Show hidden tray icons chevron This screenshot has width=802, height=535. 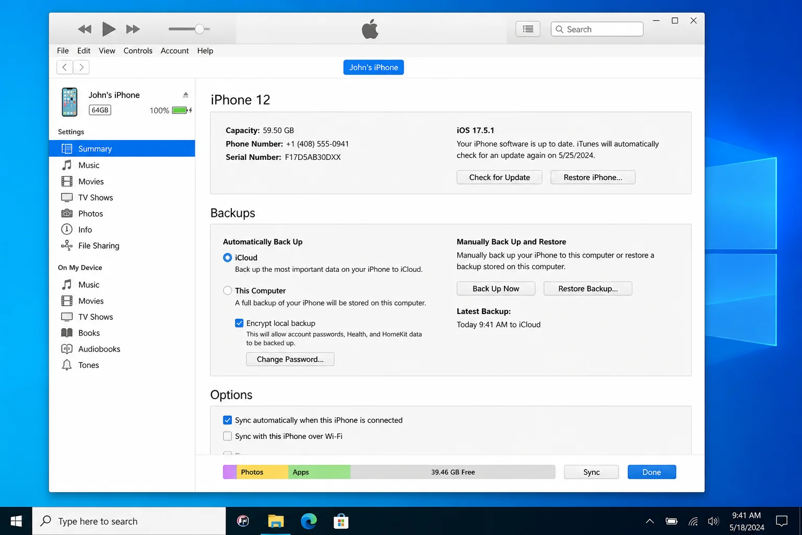pyautogui.click(x=650, y=521)
